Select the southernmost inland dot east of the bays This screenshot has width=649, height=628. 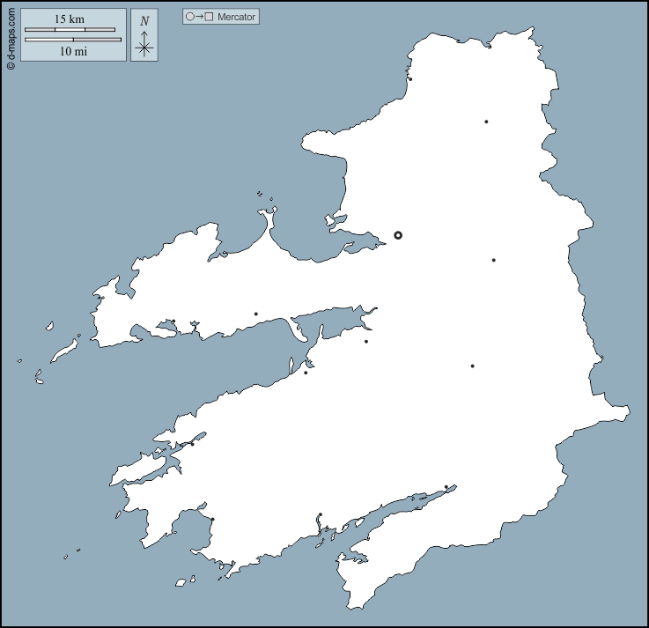(473, 366)
